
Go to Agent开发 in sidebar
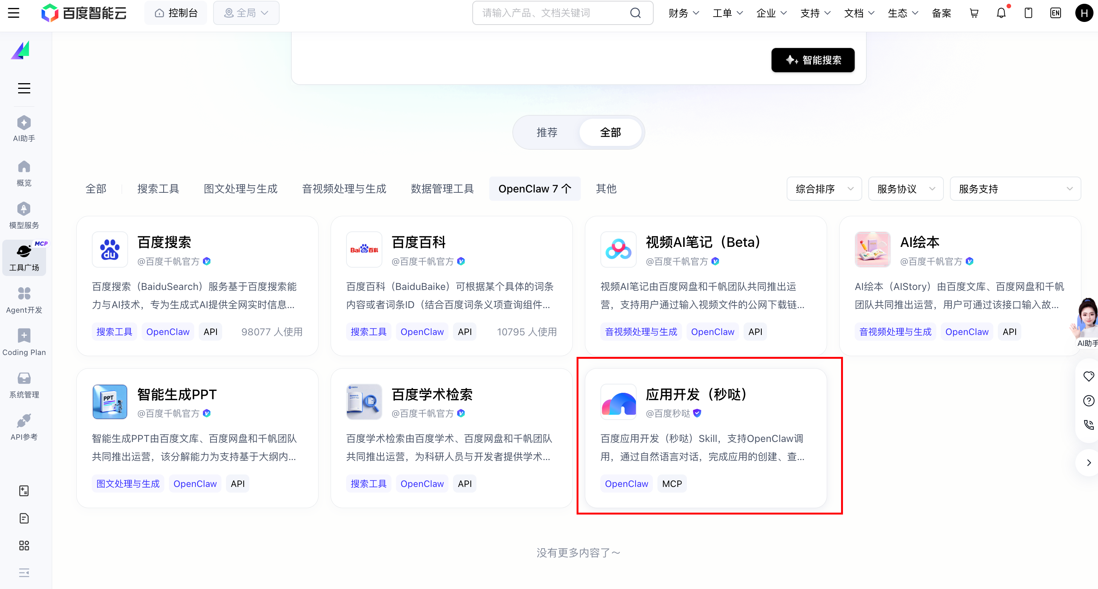(x=24, y=300)
